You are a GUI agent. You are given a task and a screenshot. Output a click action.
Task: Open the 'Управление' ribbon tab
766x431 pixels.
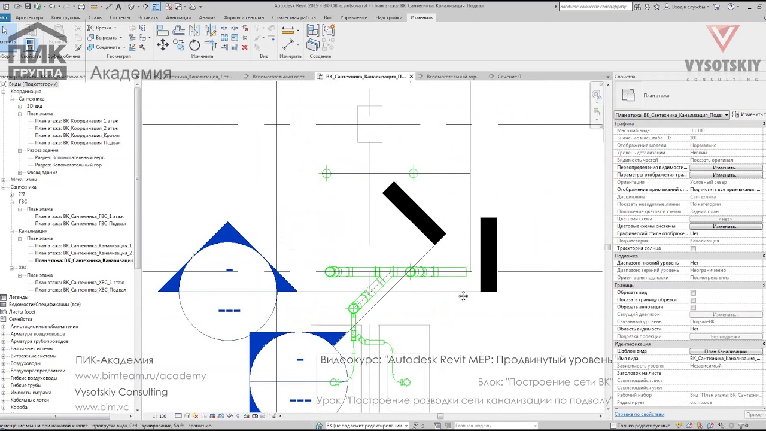click(x=354, y=17)
